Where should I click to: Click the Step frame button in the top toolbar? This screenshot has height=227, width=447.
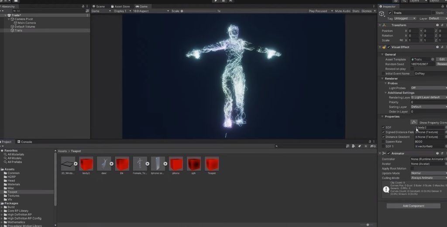pyautogui.click(x=231, y=1)
